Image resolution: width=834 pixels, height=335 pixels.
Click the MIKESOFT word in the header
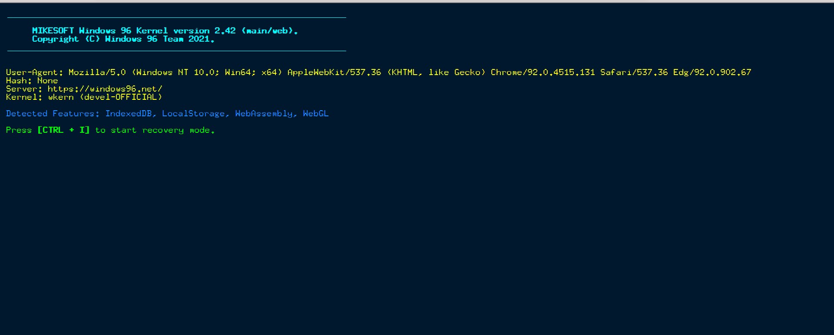click(x=53, y=31)
